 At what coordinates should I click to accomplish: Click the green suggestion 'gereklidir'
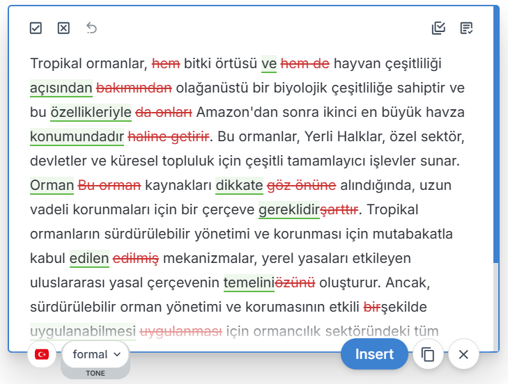[288, 210]
